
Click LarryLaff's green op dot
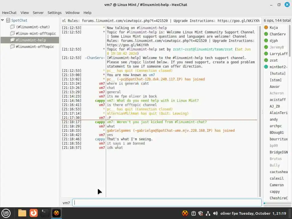click(266, 54)
